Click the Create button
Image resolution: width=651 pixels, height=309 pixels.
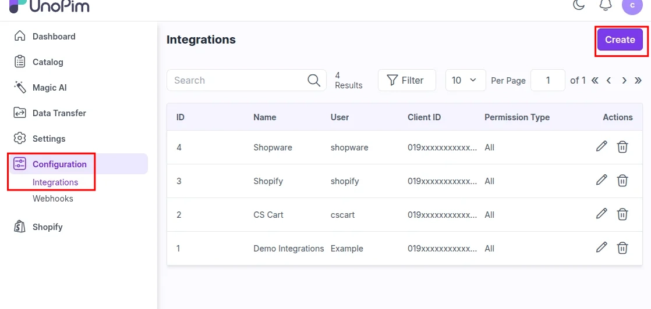pyautogui.click(x=620, y=39)
